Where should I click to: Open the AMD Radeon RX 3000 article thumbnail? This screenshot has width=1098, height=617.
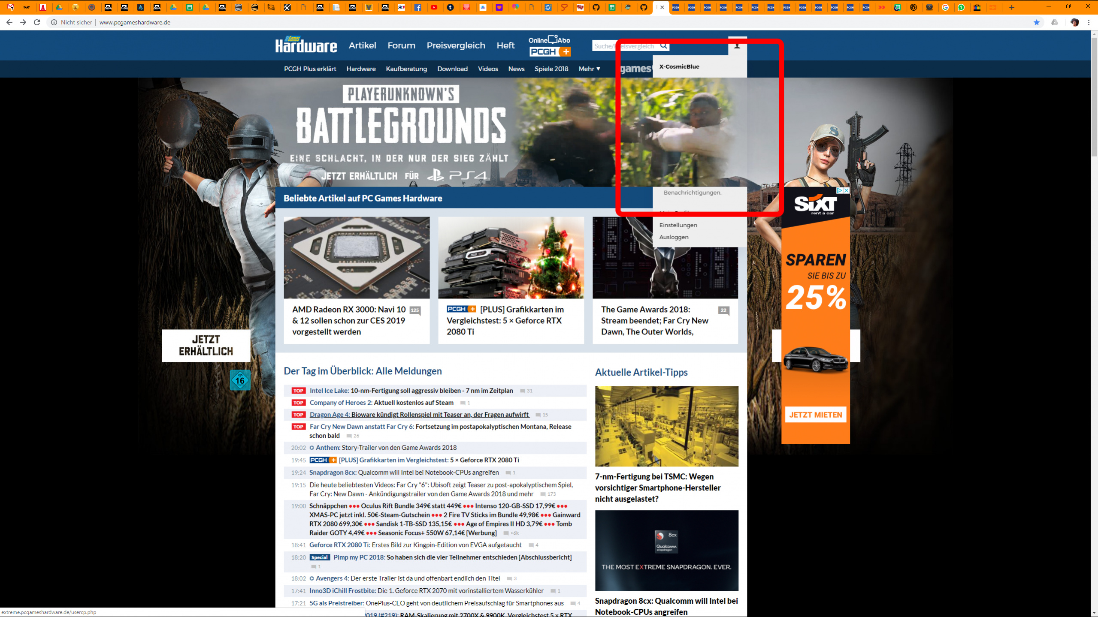coord(357,257)
